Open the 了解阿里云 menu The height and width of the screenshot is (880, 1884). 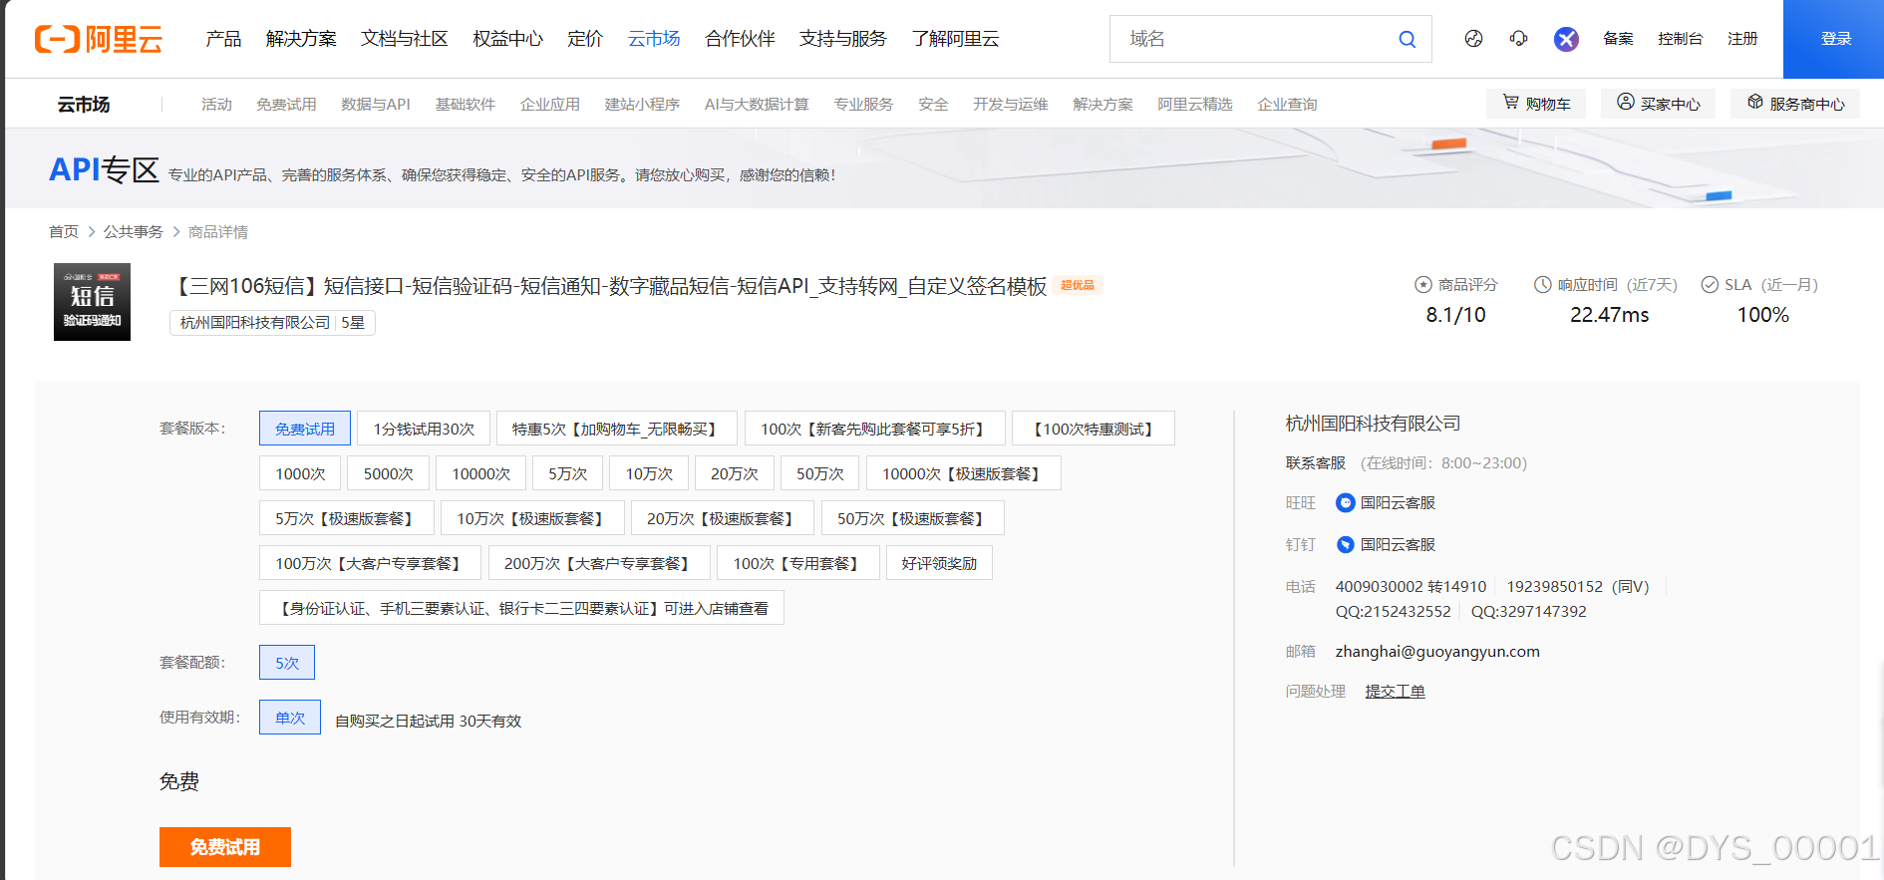click(955, 39)
